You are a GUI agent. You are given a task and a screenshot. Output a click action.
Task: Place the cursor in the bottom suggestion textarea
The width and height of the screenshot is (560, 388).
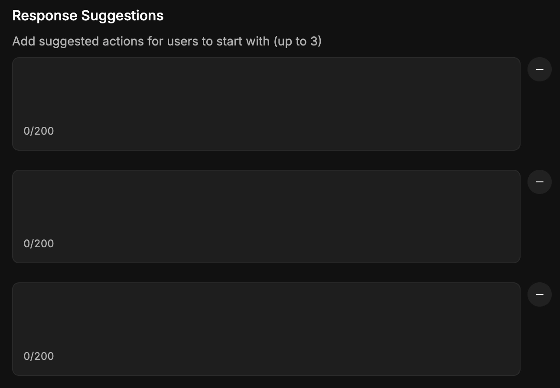(x=266, y=329)
